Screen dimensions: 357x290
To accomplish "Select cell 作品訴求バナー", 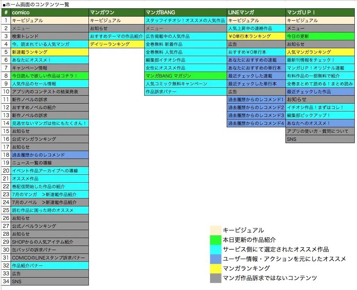I will click(x=186, y=92).
